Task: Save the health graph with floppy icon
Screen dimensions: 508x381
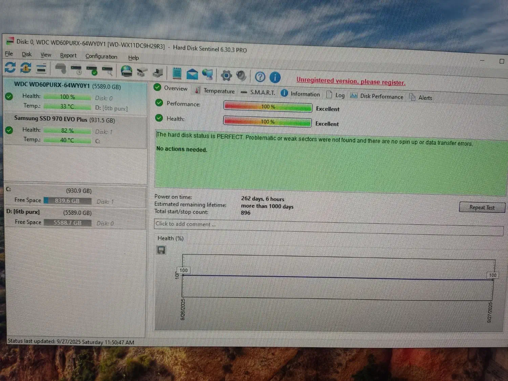Action: pos(161,250)
